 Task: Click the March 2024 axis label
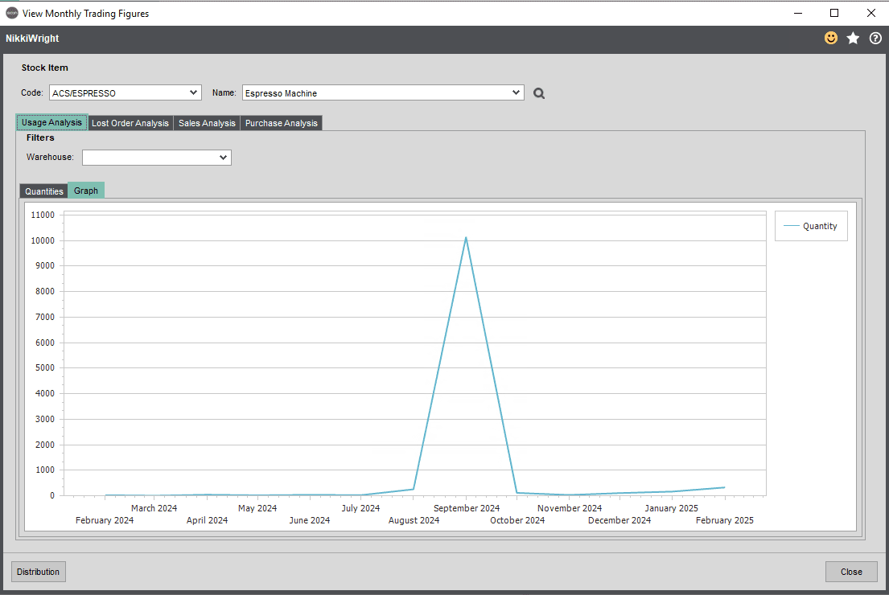coord(154,508)
